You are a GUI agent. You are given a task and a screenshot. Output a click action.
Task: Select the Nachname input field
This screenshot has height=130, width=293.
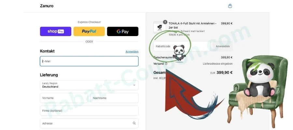(x=115, y=98)
